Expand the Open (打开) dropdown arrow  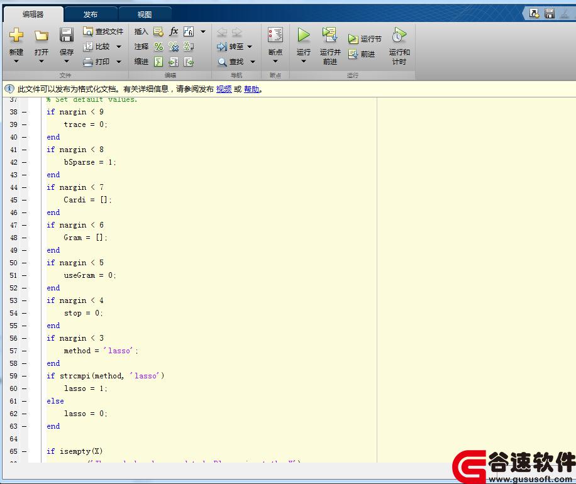click(41, 61)
